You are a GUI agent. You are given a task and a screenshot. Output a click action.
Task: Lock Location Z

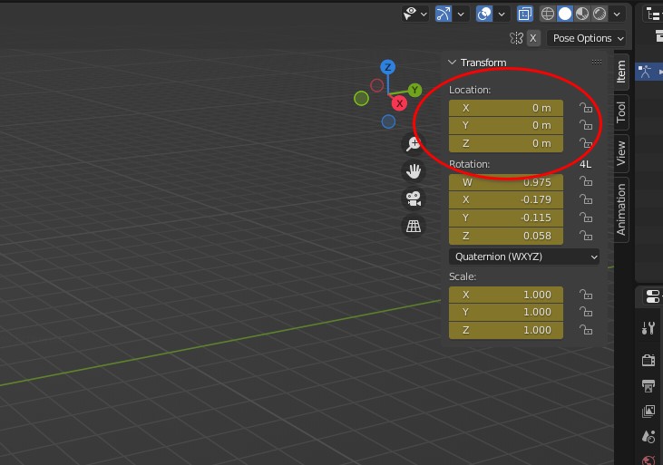tap(586, 144)
